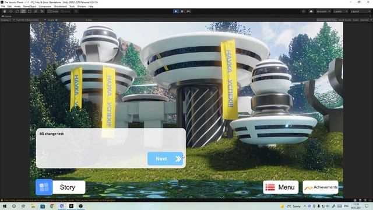
Task: Open the Windows notification center
Action: click(367, 206)
